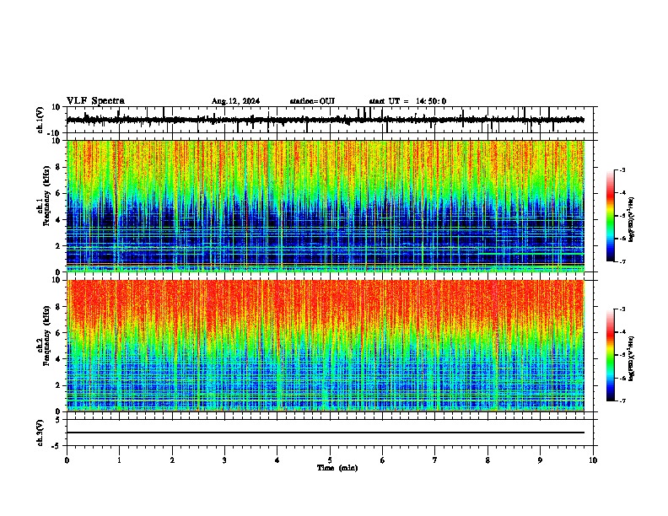Click the "6" kHz tick on ch.2 frequency axis
Viewport: 668px width, 516px height.
59,333
